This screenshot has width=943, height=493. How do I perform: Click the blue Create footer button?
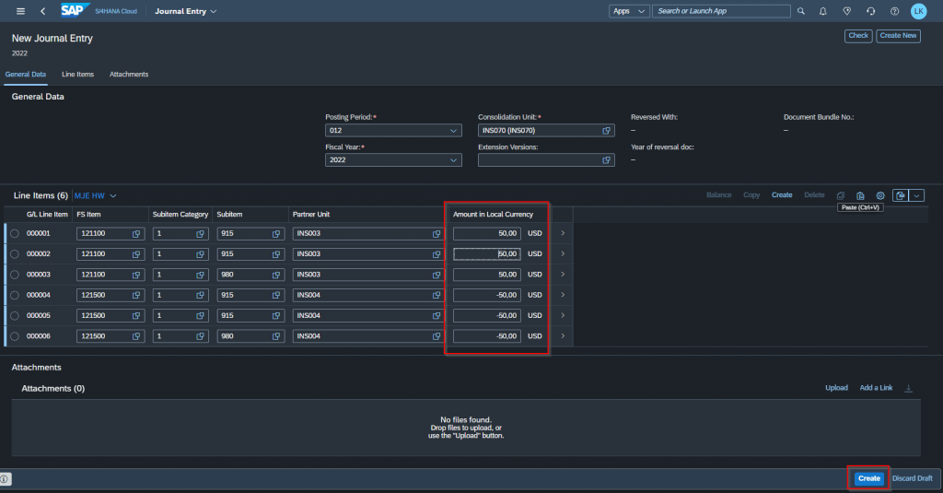869,478
